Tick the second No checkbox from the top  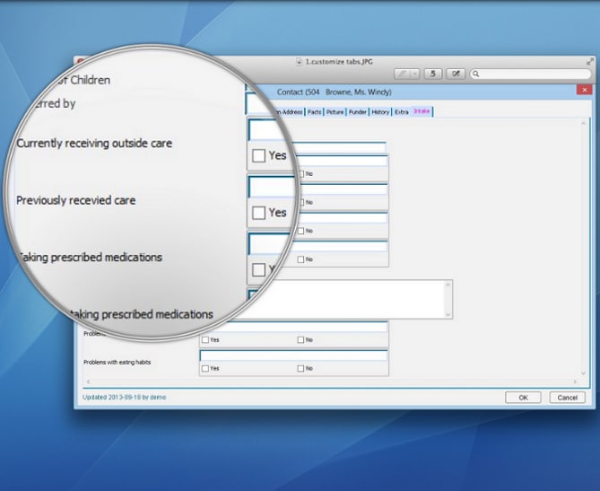[x=300, y=202]
